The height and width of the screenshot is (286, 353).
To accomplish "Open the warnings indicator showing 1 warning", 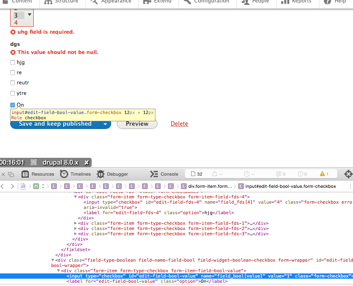I will pyautogui.click(x=324, y=174).
